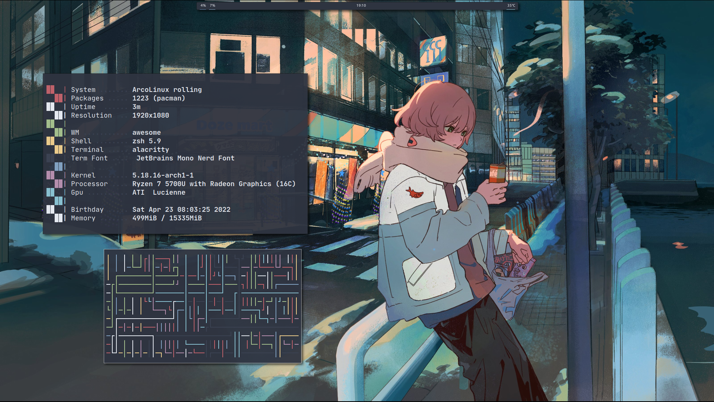Click the red color block beside System

coord(51,90)
